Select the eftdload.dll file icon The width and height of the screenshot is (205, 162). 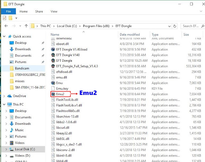click(53, 72)
